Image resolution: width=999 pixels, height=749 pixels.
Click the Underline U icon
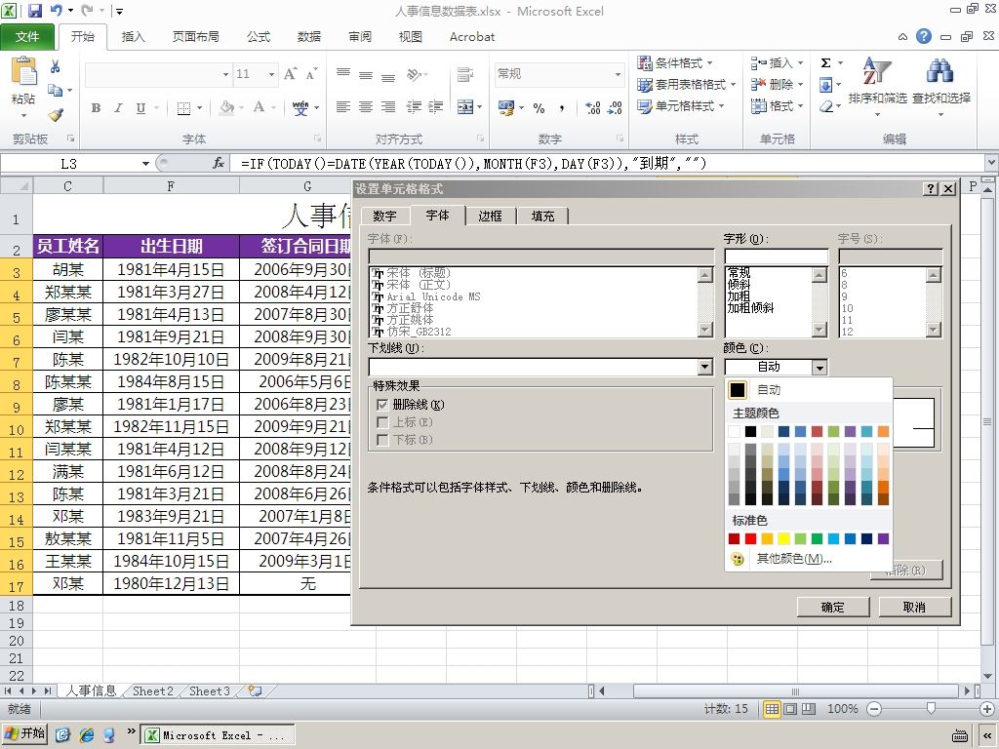pos(140,107)
